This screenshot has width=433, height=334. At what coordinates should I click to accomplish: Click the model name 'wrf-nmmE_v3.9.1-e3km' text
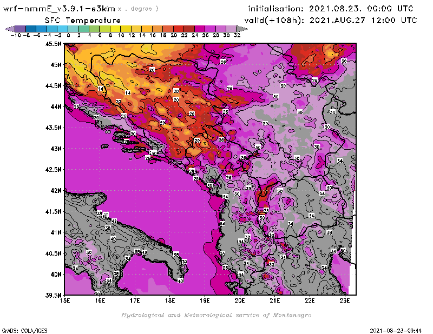59,9
